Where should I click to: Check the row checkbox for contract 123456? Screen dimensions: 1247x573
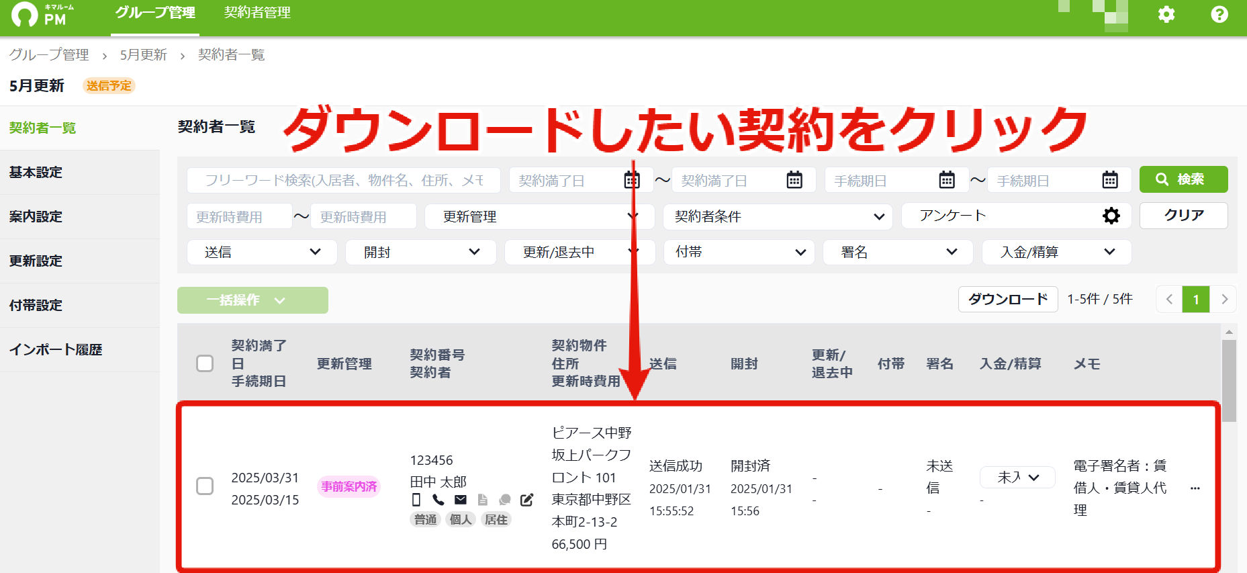[205, 486]
